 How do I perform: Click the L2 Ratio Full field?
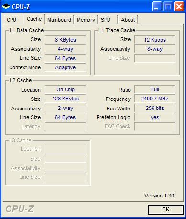(155, 89)
